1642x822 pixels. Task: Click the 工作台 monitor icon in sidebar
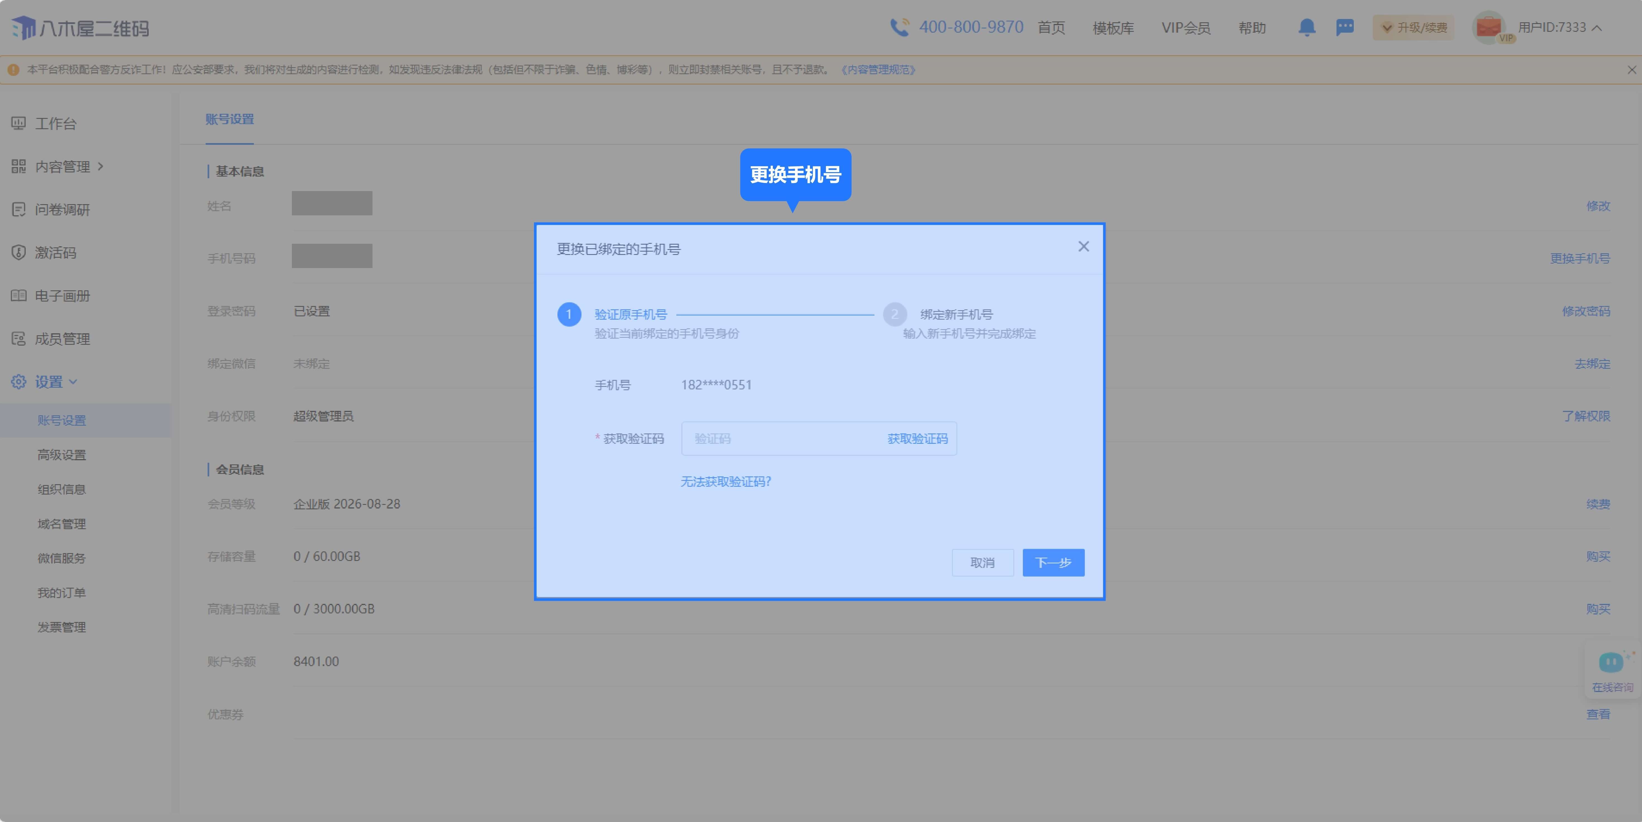18,123
